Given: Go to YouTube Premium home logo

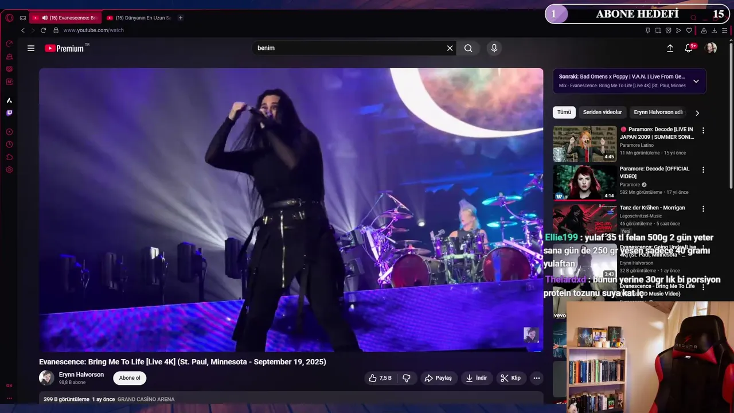Looking at the screenshot, I should (64, 48).
